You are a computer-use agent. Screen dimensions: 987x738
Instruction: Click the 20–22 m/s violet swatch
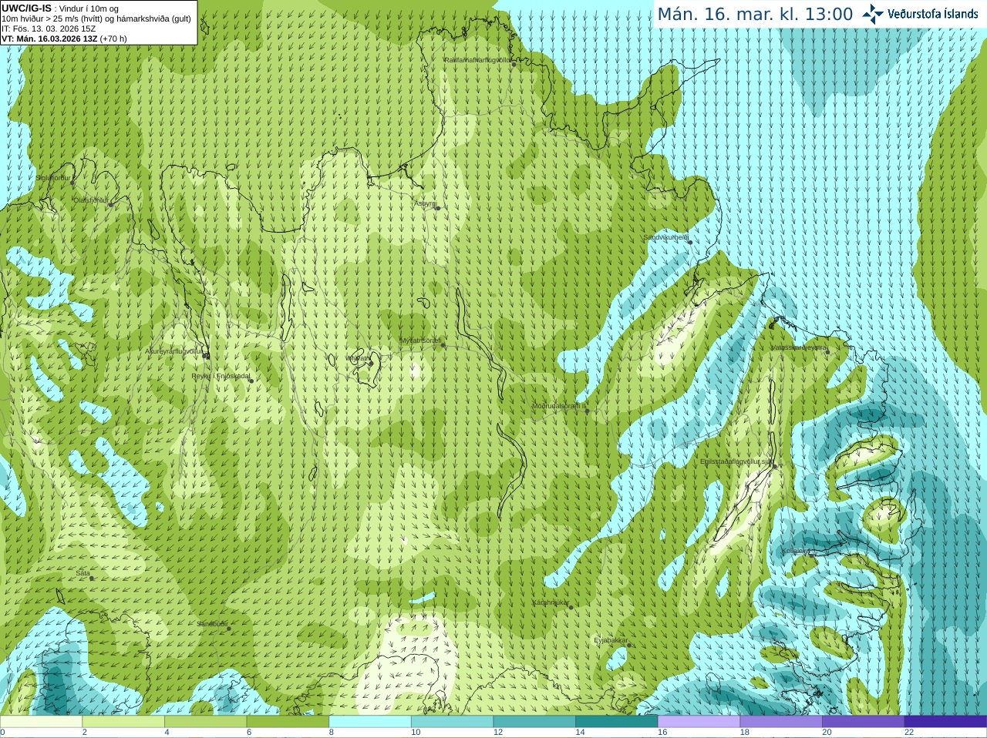[x=864, y=722]
